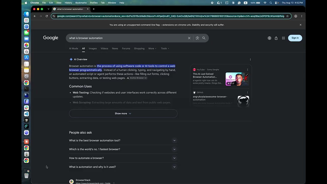Image resolution: width=327 pixels, height=184 pixels.
Task: Open the History menu
Action: 68,3
